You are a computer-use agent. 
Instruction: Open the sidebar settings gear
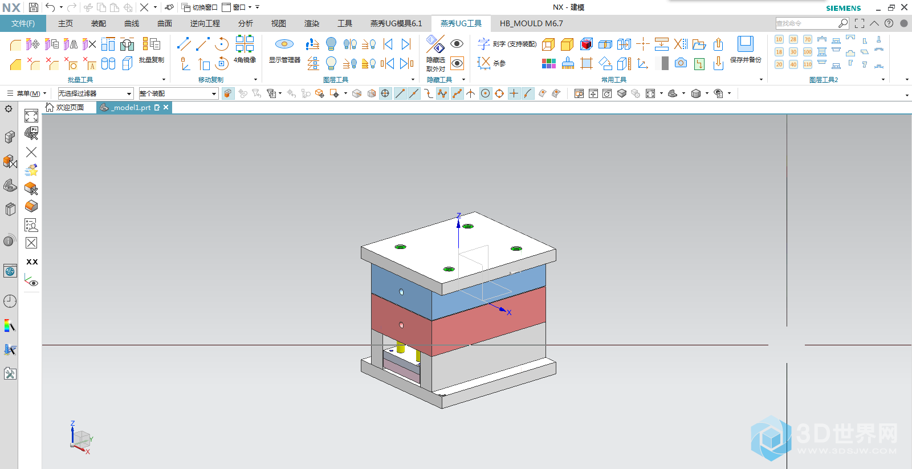pos(9,109)
